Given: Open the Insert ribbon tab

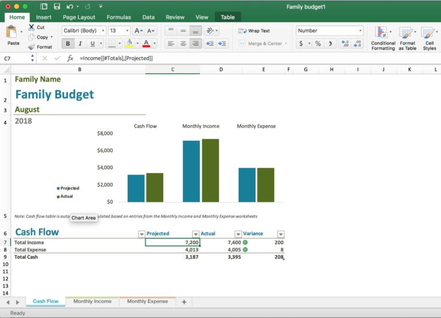Looking at the screenshot, I should (44, 17).
